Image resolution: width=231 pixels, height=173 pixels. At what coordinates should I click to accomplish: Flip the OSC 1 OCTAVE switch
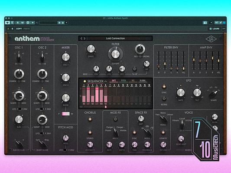point(19,58)
